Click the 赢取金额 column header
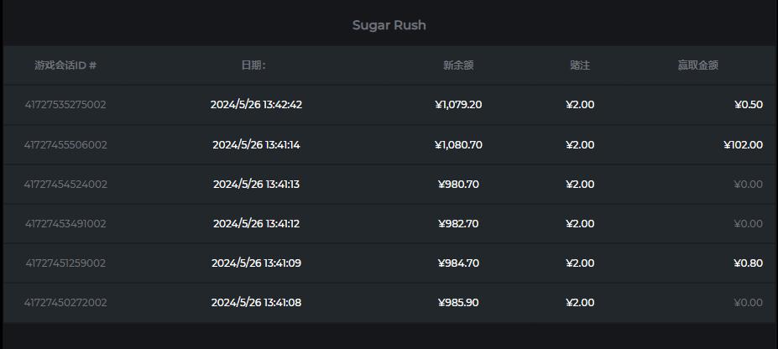This screenshot has width=778, height=349. point(698,65)
